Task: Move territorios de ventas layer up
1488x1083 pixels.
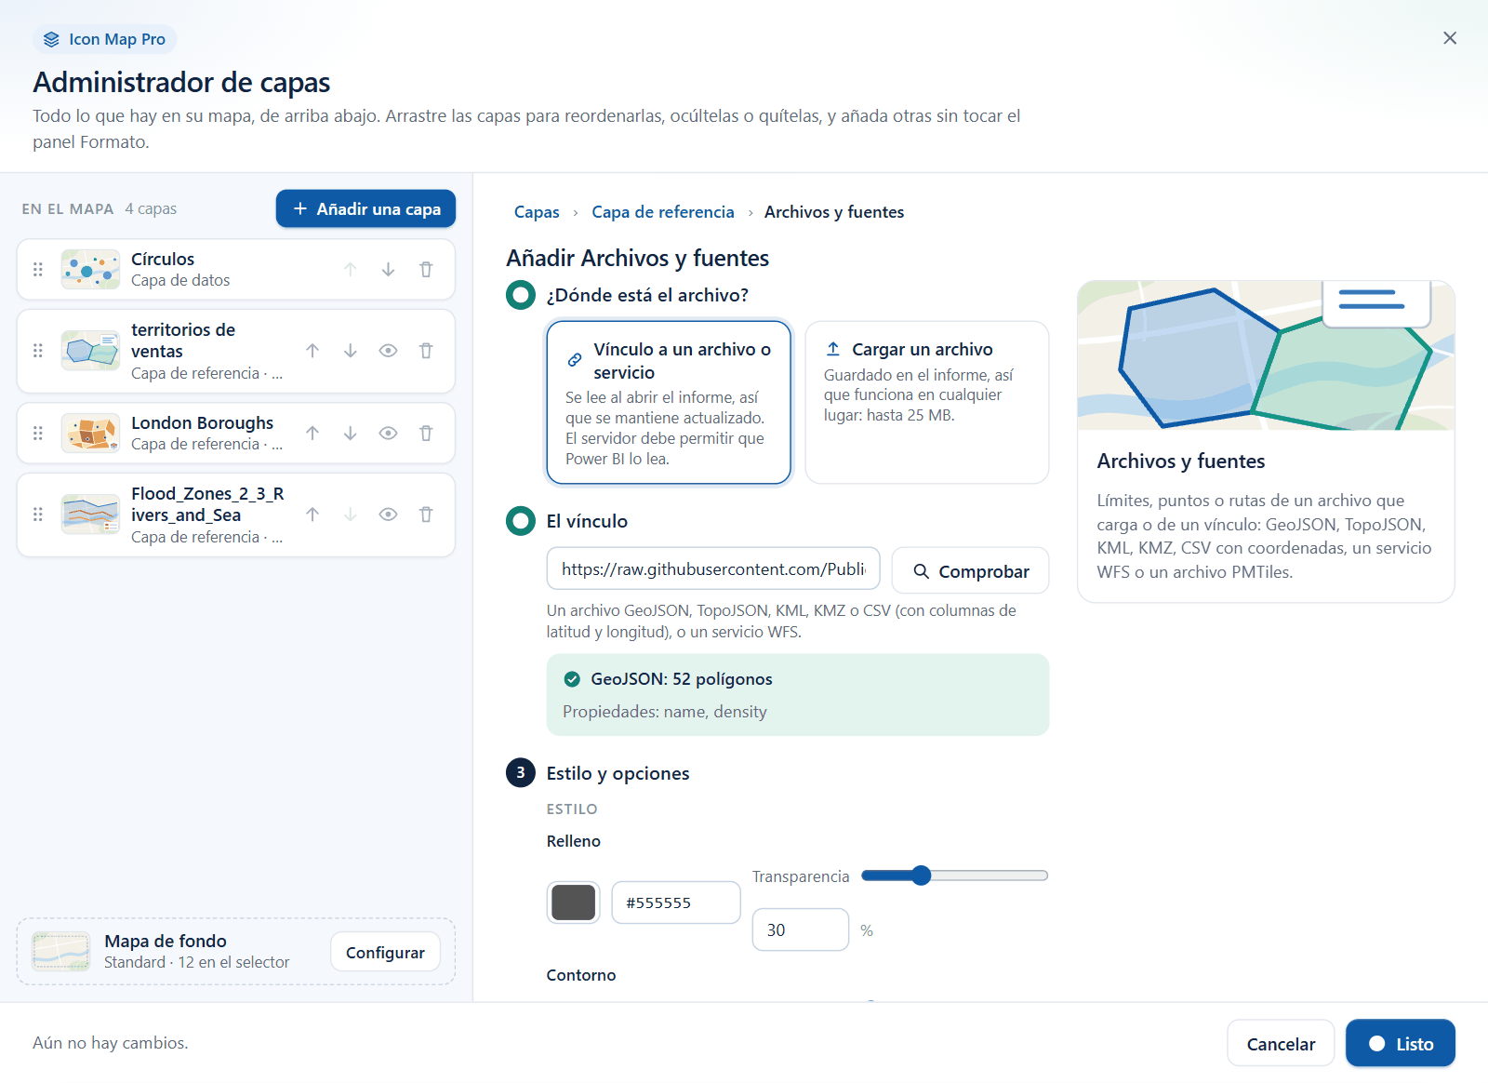Action: pos(312,351)
